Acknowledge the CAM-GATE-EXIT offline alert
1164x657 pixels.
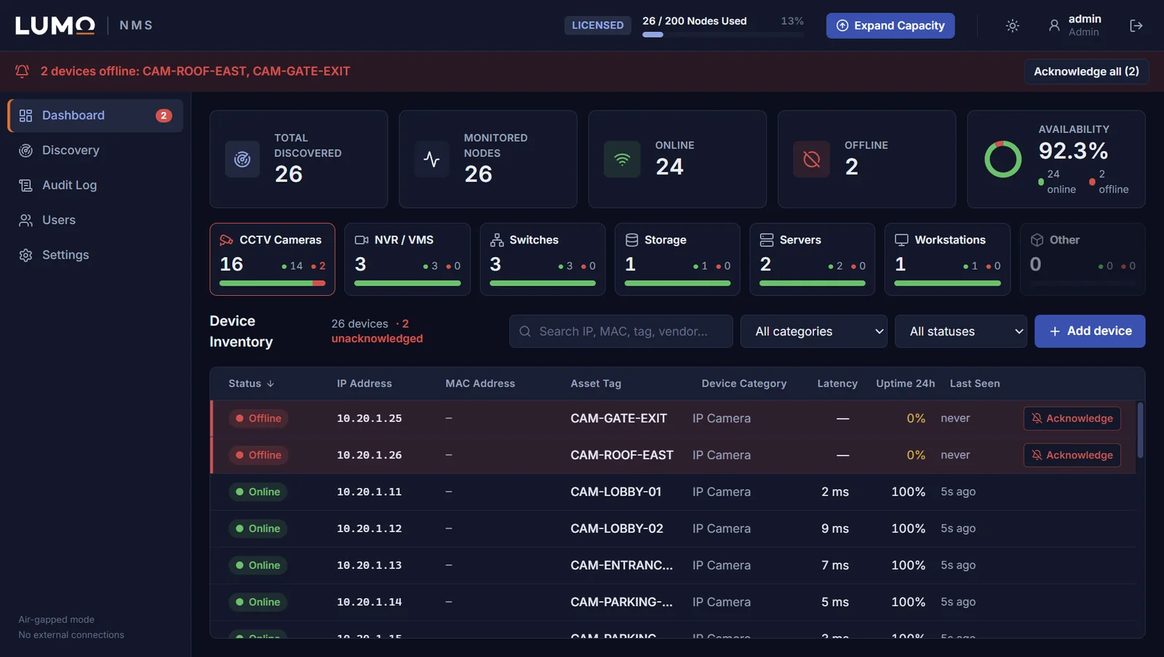pyautogui.click(x=1072, y=419)
